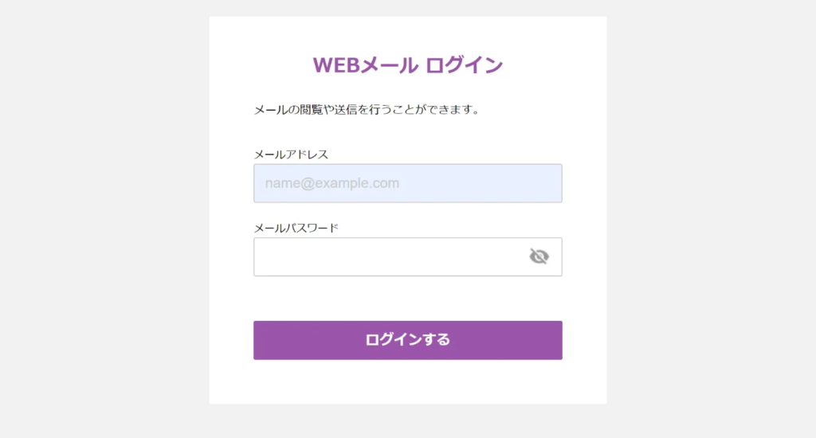Click the word ログイン in the page title
Screen dimensions: 816x438
[464, 65]
